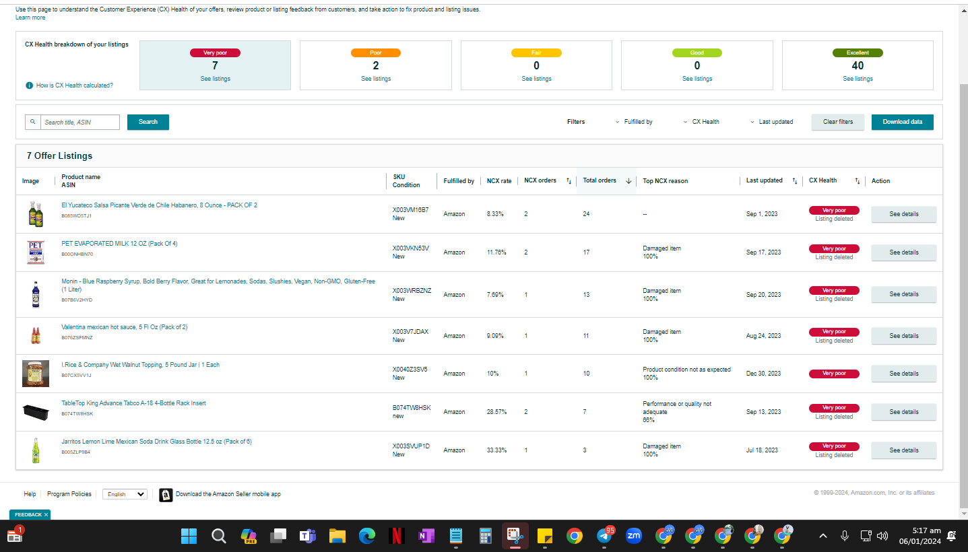Click the Wet Walnut Topping product thumbnail
Viewport: 968px width, 552px height.
click(x=36, y=374)
